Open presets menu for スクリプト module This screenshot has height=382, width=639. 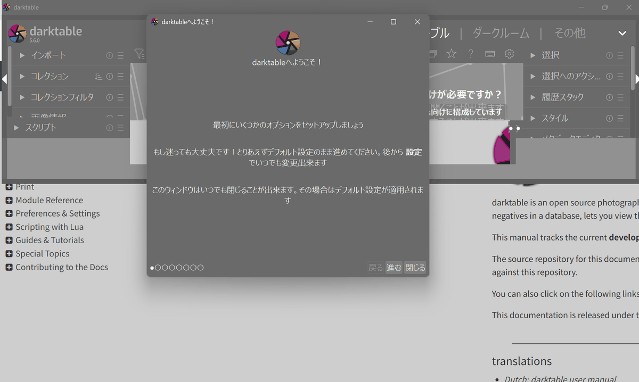121,128
